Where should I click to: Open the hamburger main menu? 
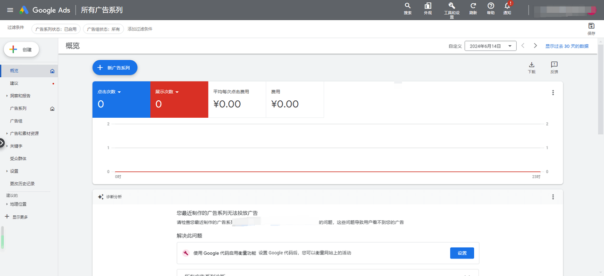click(10, 10)
